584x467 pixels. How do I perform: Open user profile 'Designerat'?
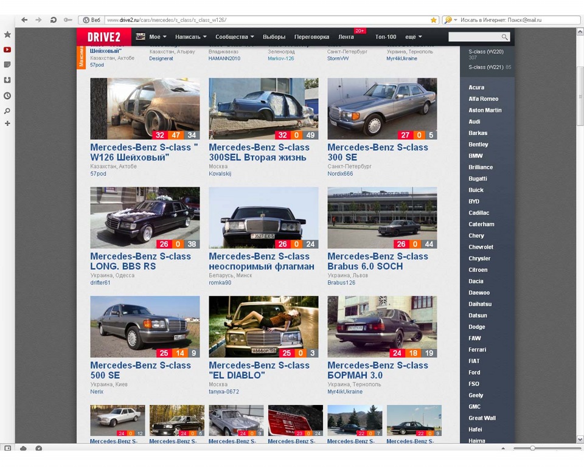click(x=161, y=58)
